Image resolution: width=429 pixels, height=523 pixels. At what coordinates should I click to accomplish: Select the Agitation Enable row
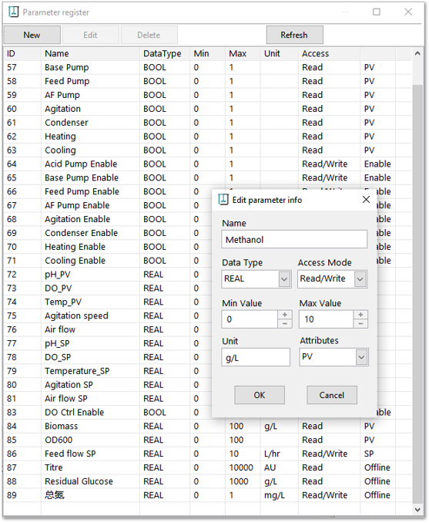tap(108, 219)
